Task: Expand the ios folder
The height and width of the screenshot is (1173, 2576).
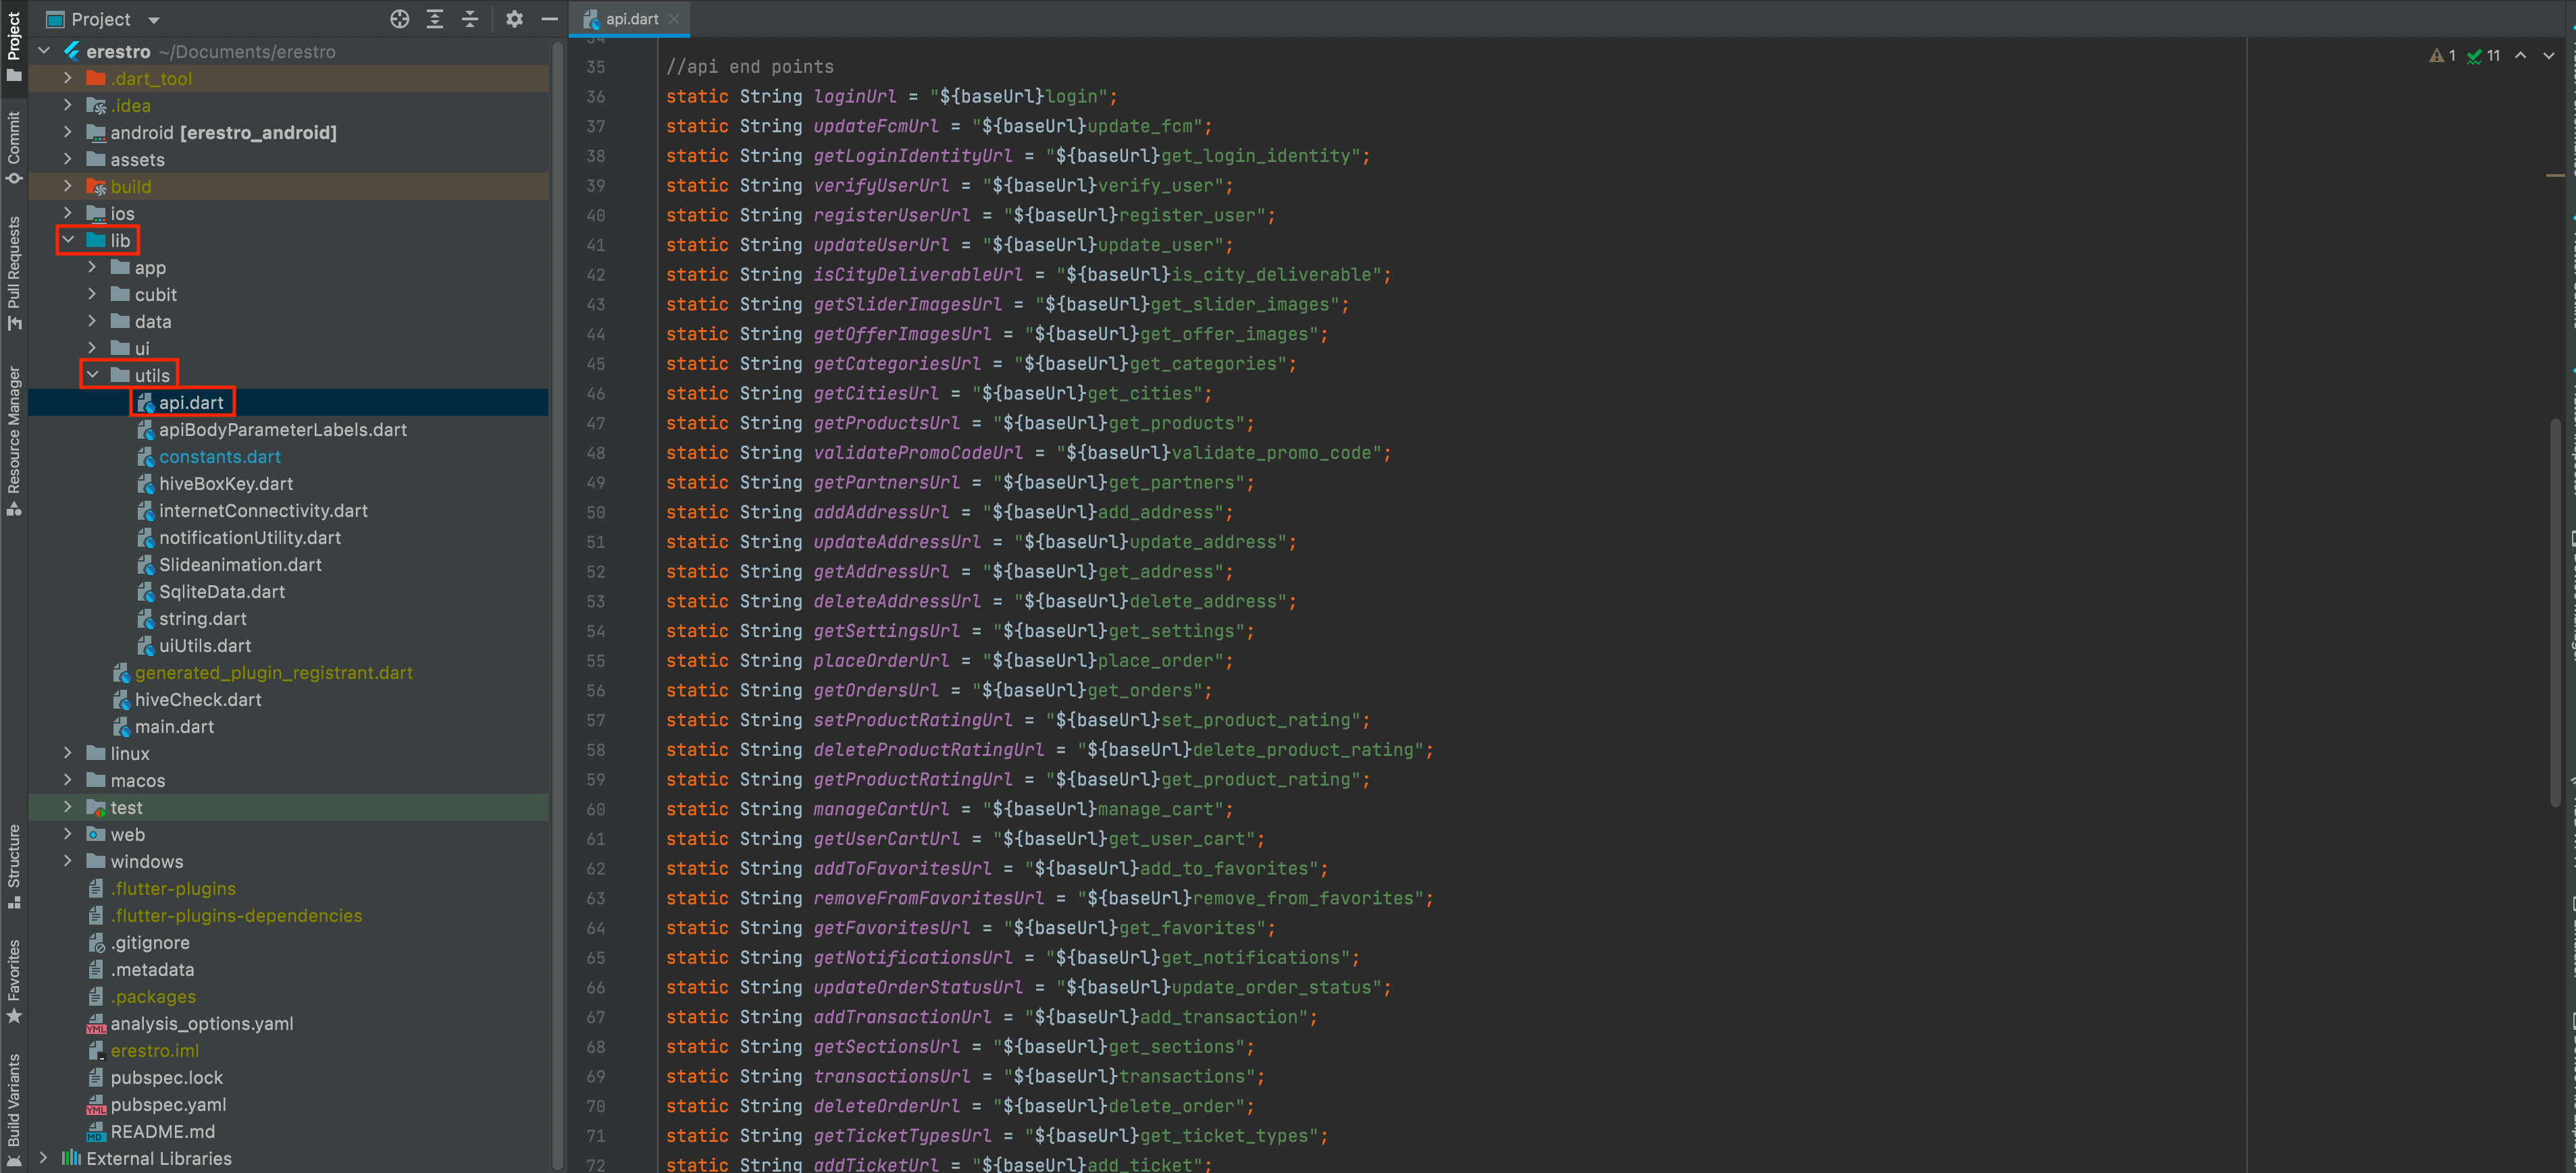Action: [x=68, y=213]
